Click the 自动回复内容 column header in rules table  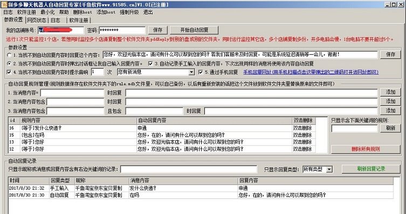pyautogui.click(x=214, y=120)
